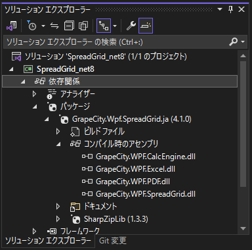Select the パッケージ item
The width and height of the screenshot is (252, 250).
click(75, 107)
